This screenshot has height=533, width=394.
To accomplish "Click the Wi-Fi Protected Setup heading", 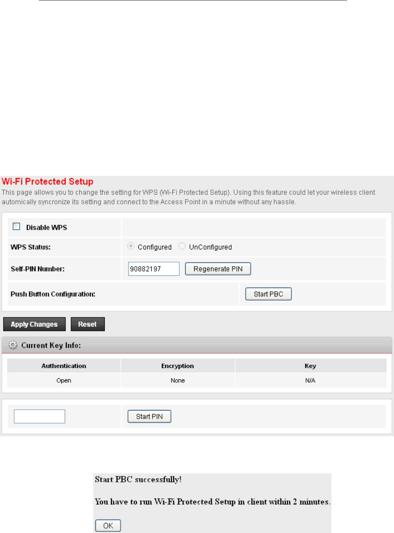I will 47,181.
